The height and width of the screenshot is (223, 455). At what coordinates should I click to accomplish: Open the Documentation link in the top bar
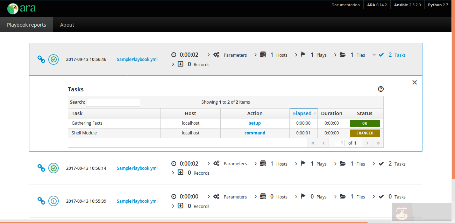(346, 5)
